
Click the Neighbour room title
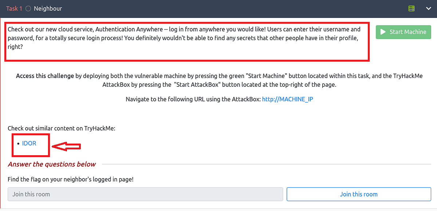click(x=48, y=8)
